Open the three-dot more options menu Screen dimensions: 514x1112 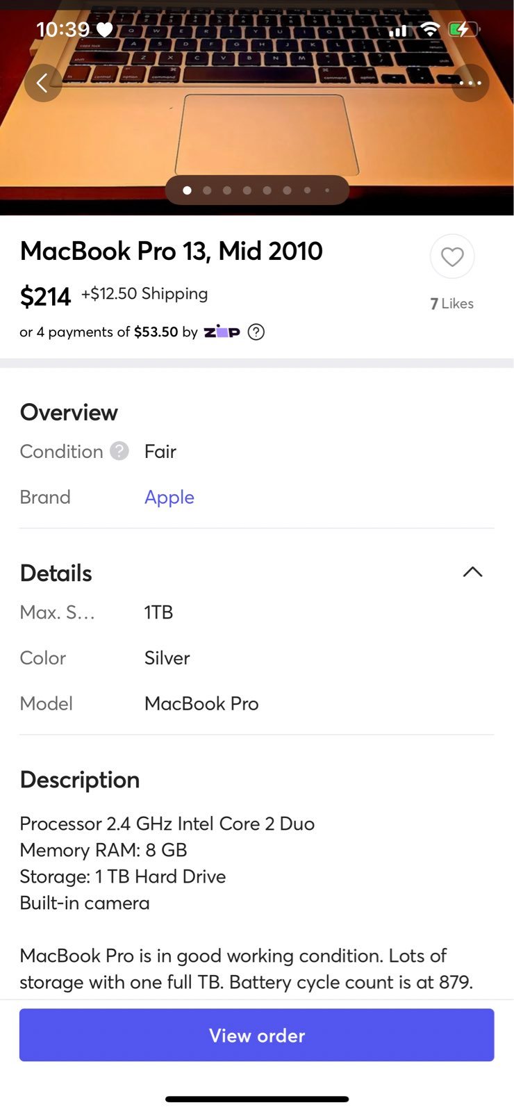(x=470, y=83)
